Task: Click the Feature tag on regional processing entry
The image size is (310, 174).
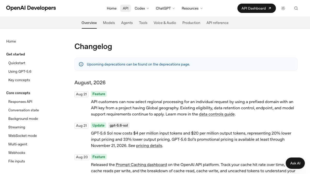Action: point(99,94)
